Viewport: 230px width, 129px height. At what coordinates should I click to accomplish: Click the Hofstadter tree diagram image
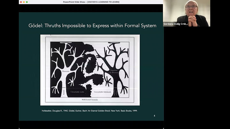point(90,70)
